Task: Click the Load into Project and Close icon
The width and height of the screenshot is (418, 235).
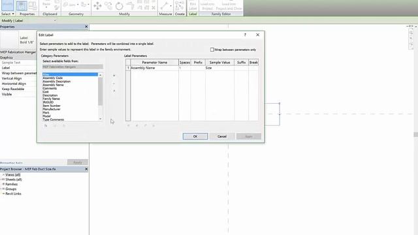Action: click(229, 5)
